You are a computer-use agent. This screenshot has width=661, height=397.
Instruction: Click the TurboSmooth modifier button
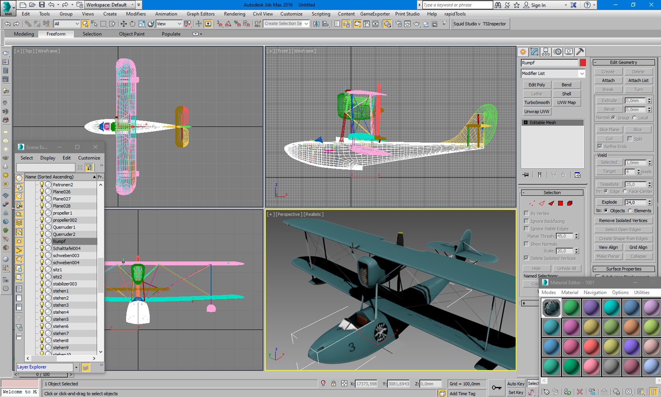537,103
